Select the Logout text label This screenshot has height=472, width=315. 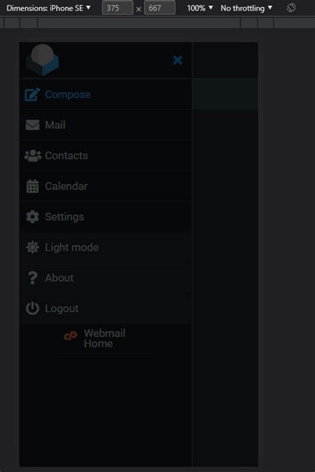[x=62, y=309]
